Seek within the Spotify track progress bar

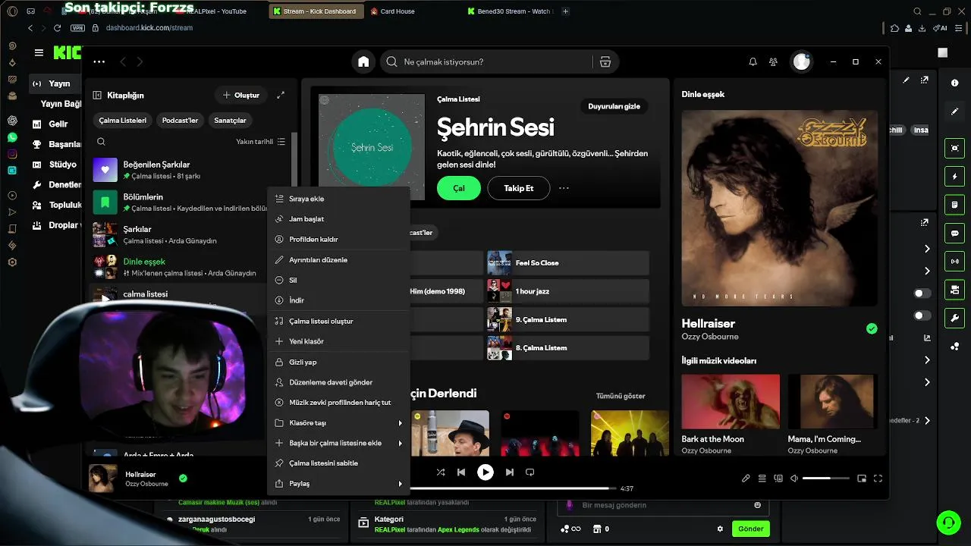(514, 488)
